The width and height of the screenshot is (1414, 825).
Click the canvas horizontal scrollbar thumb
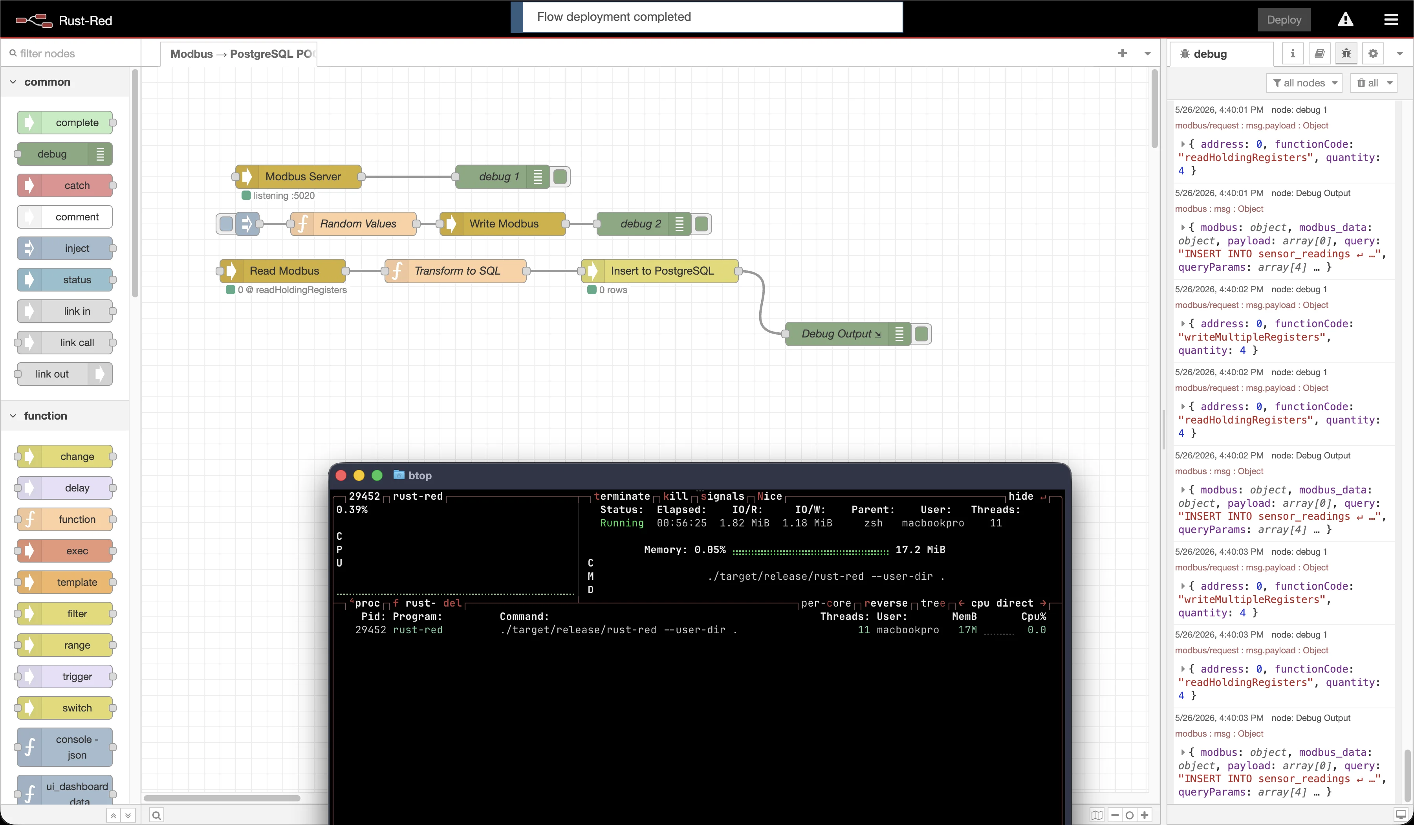(x=222, y=798)
